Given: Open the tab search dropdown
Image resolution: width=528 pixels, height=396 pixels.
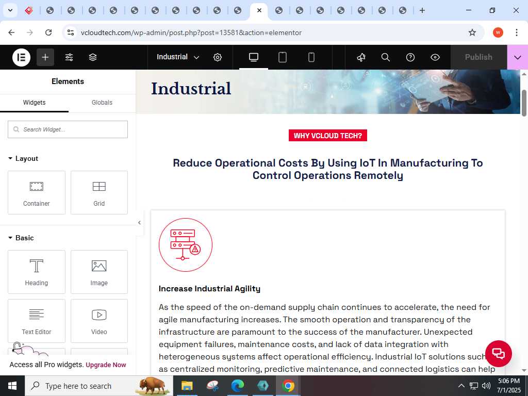Looking at the screenshot, I should tap(10, 10).
